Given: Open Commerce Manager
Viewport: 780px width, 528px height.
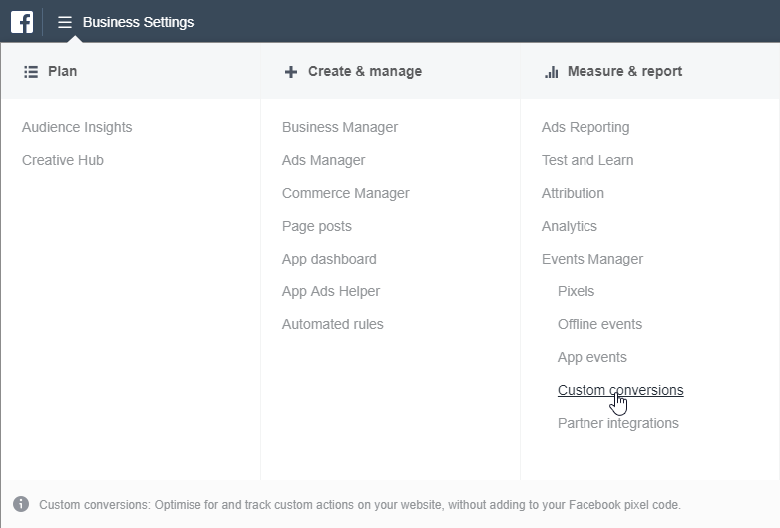Looking at the screenshot, I should pos(346,193).
